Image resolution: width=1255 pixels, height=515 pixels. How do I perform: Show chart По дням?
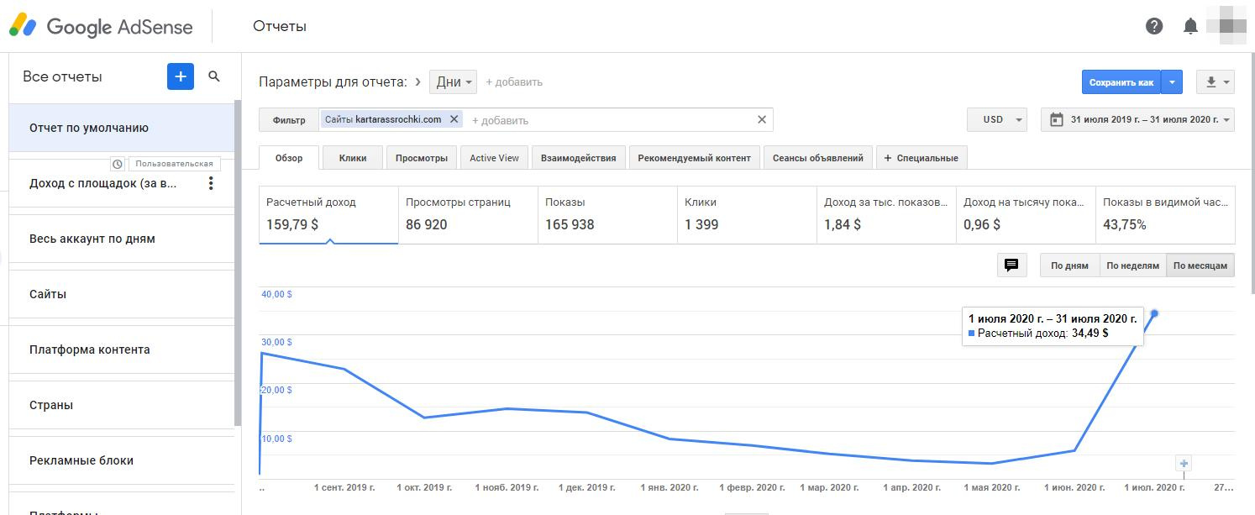(x=1069, y=265)
